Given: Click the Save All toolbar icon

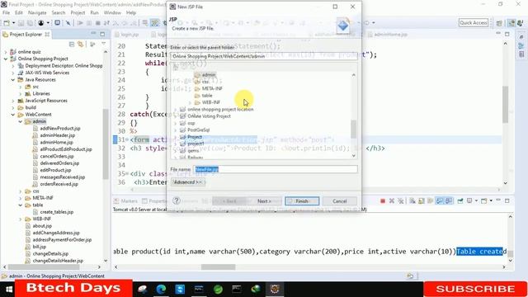Looking at the screenshot, I should coord(30,23).
